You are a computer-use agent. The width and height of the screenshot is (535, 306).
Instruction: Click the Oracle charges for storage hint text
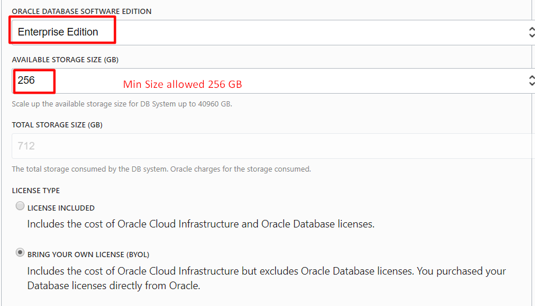[x=161, y=169]
